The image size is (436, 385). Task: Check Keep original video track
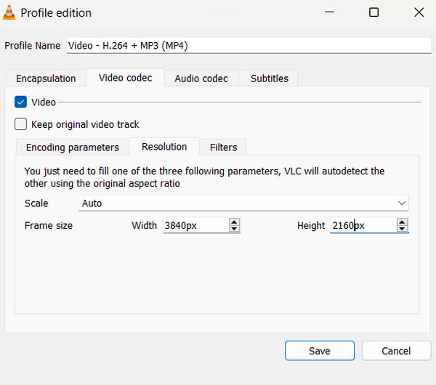click(20, 124)
